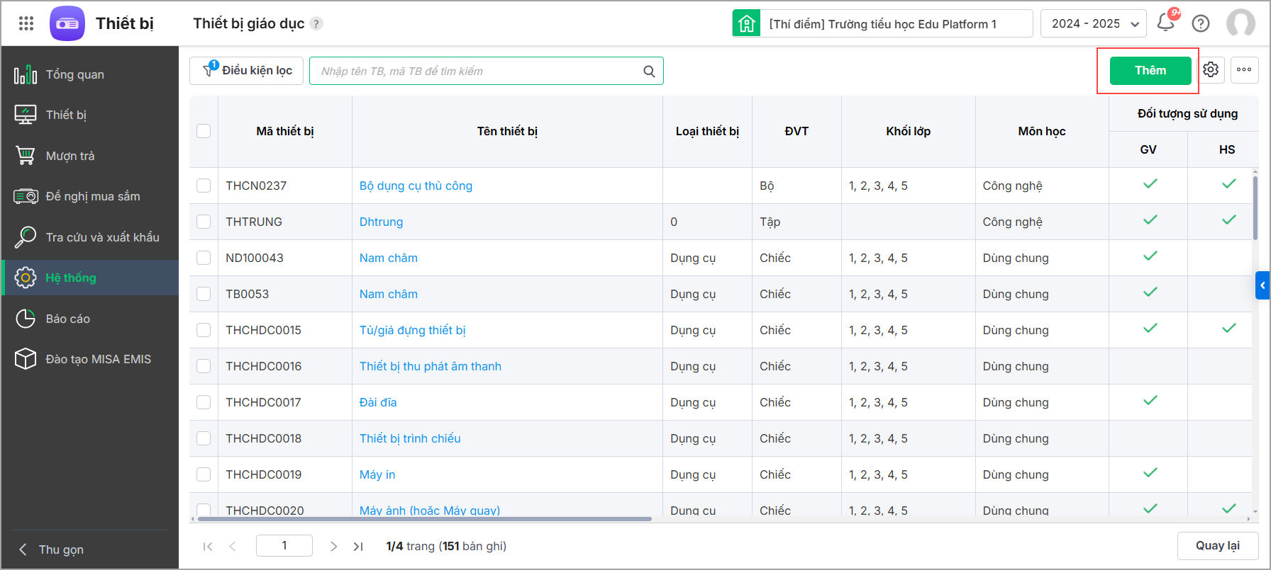Open the help question mark icon

tap(1201, 23)
